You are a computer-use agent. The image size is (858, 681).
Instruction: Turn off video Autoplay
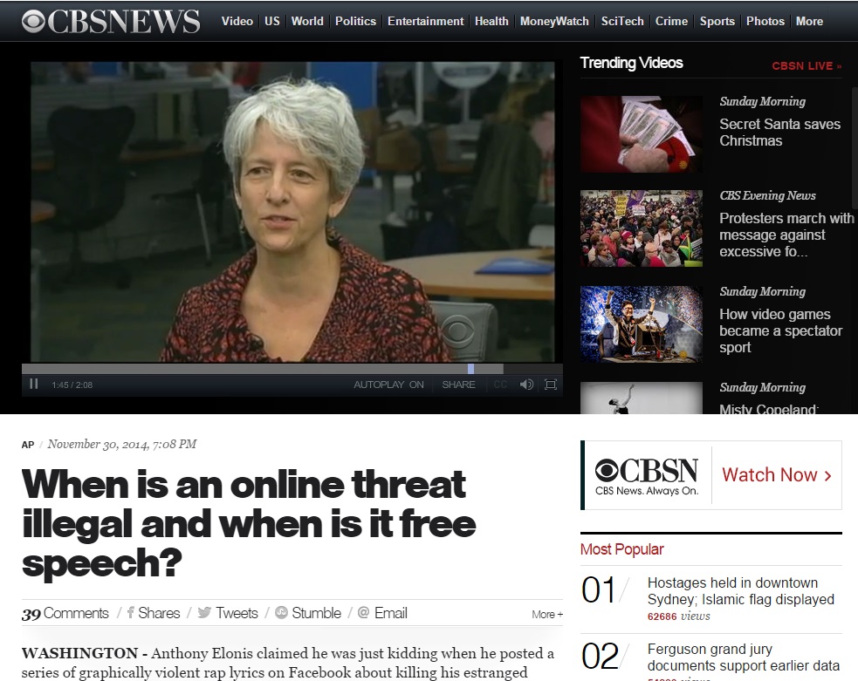[x=388, y=385]
